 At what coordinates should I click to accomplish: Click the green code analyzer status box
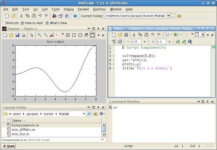point(213,47)
